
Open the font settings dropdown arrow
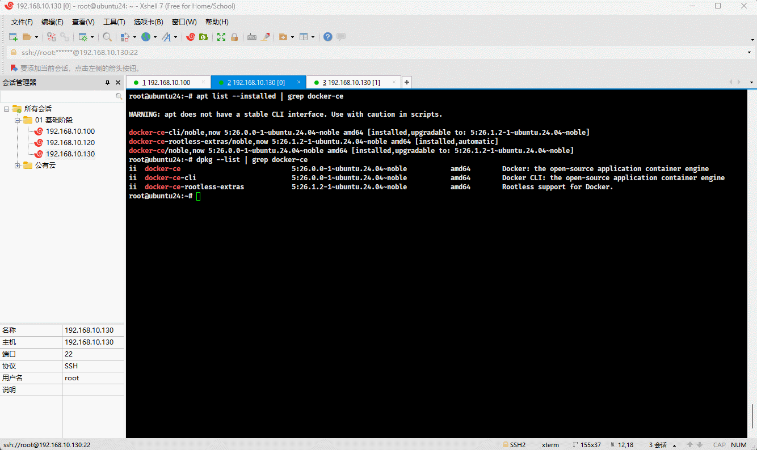pyautogui.click(x=175, y=37)
